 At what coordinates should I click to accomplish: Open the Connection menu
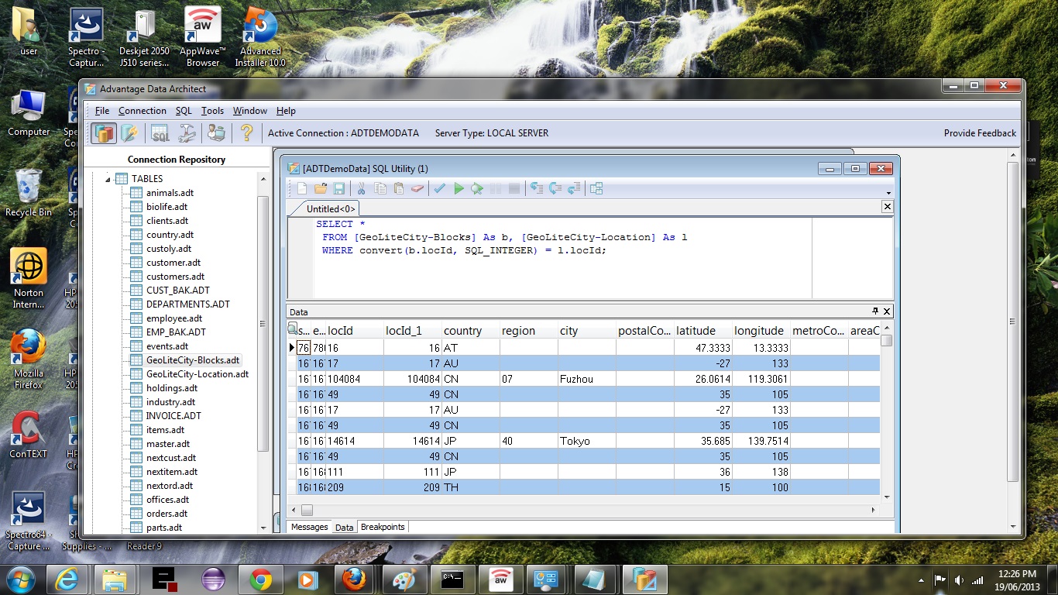[142, 111]
